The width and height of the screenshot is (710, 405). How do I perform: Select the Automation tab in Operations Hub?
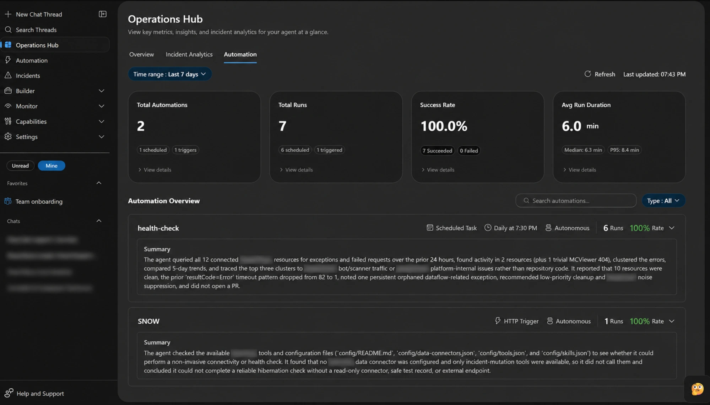[240, 54]
